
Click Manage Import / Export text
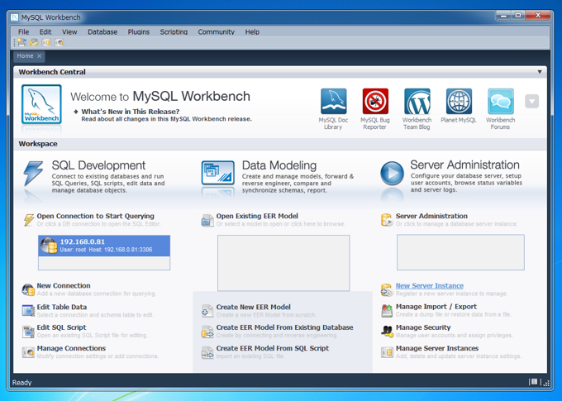pyautogui.click(x=436, y=307)
